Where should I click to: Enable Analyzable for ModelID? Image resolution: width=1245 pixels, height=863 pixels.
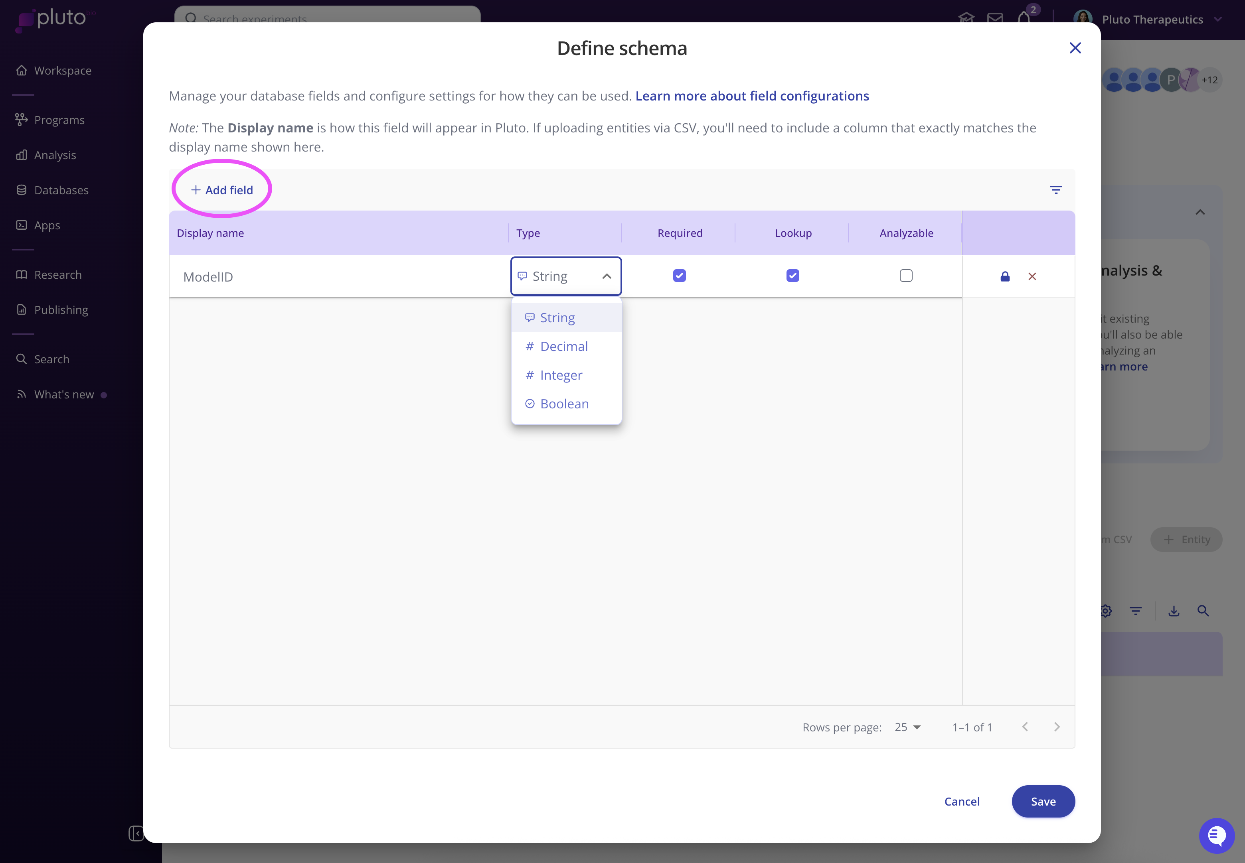(x=906, y=276)
